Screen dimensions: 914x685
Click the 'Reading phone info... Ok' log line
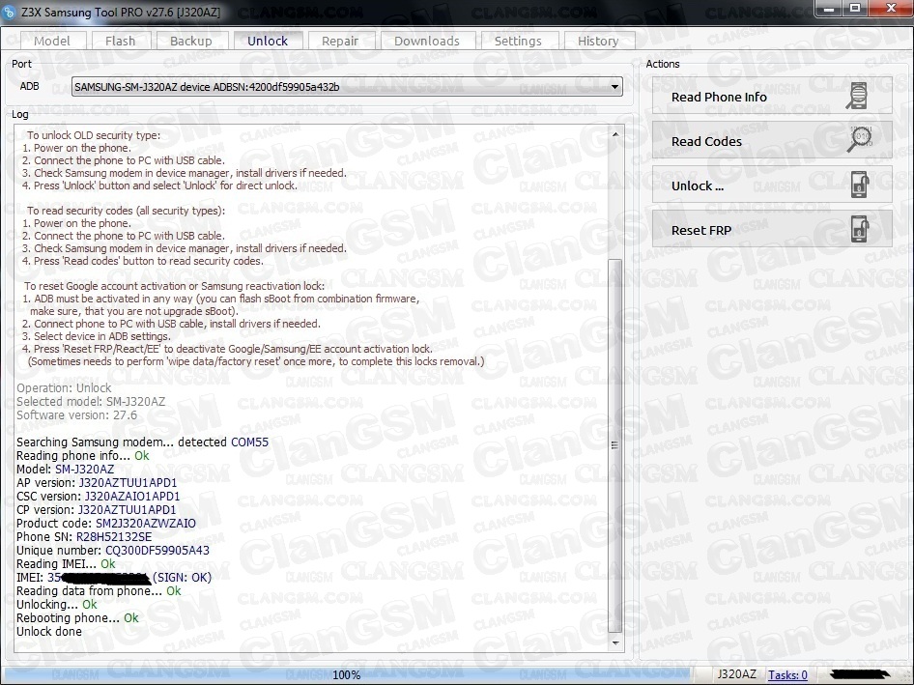(x=83, y=455)
